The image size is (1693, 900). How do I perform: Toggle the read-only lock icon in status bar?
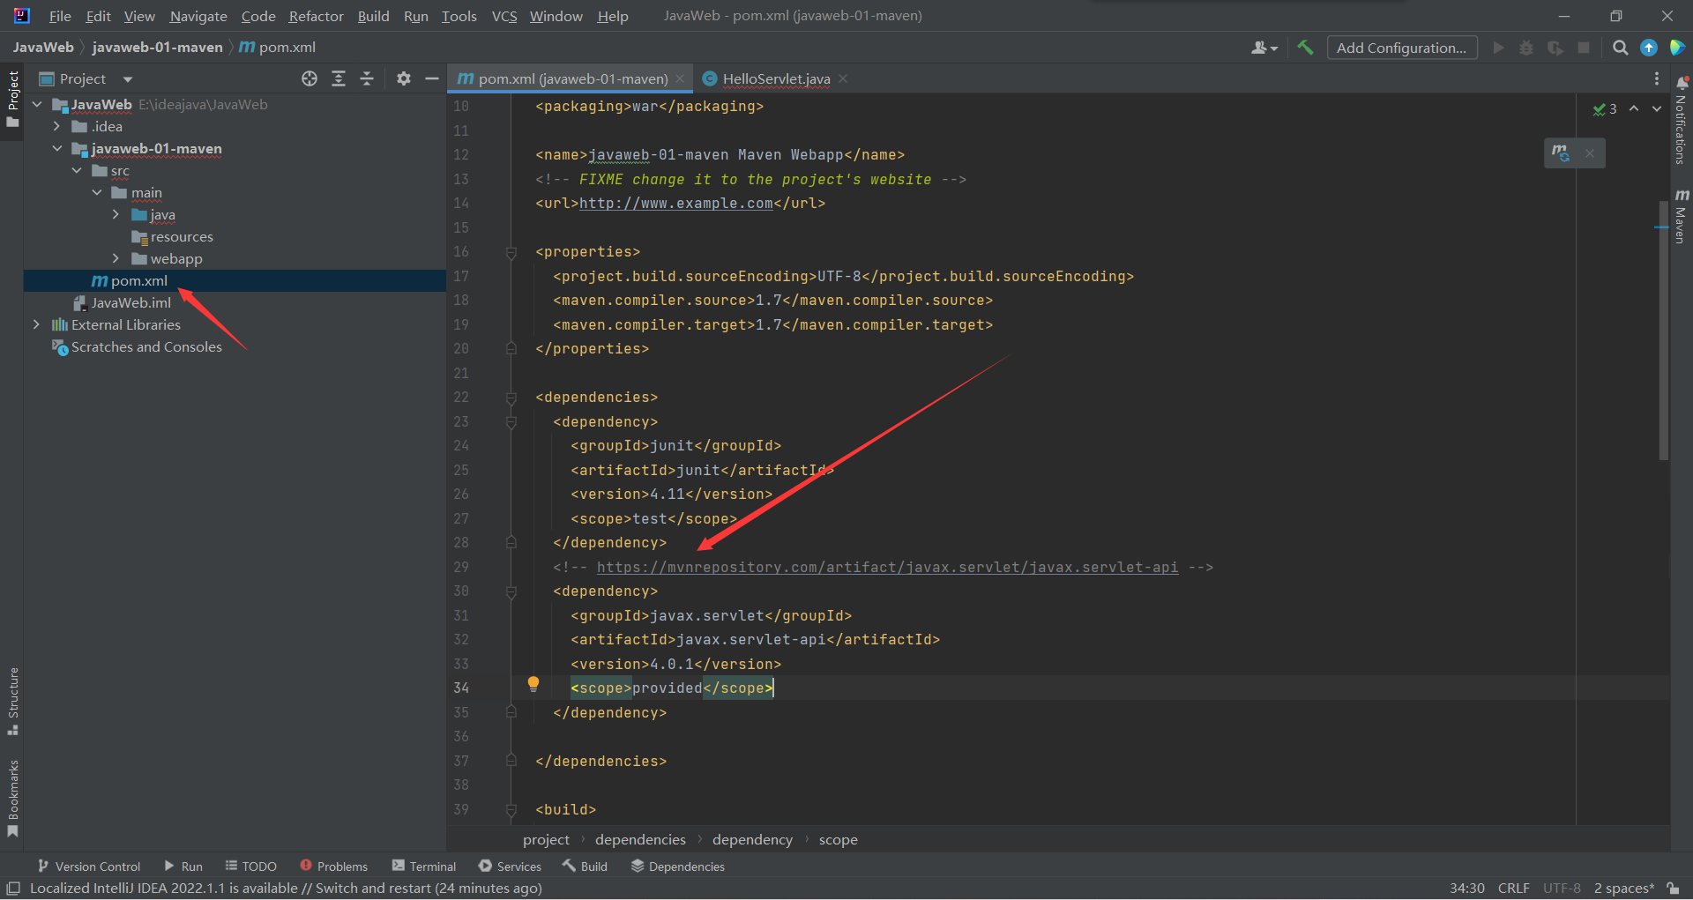click(1673, 889)
